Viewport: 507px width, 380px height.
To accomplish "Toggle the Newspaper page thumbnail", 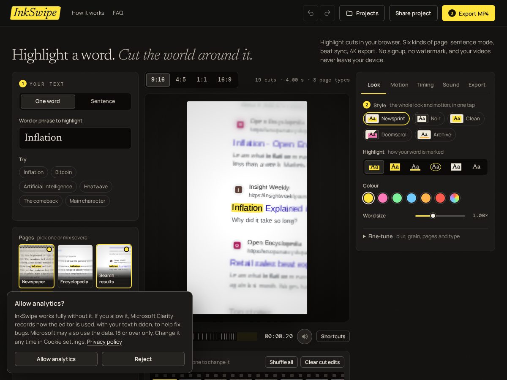I will pyautogui.click(x=37, y=266).
